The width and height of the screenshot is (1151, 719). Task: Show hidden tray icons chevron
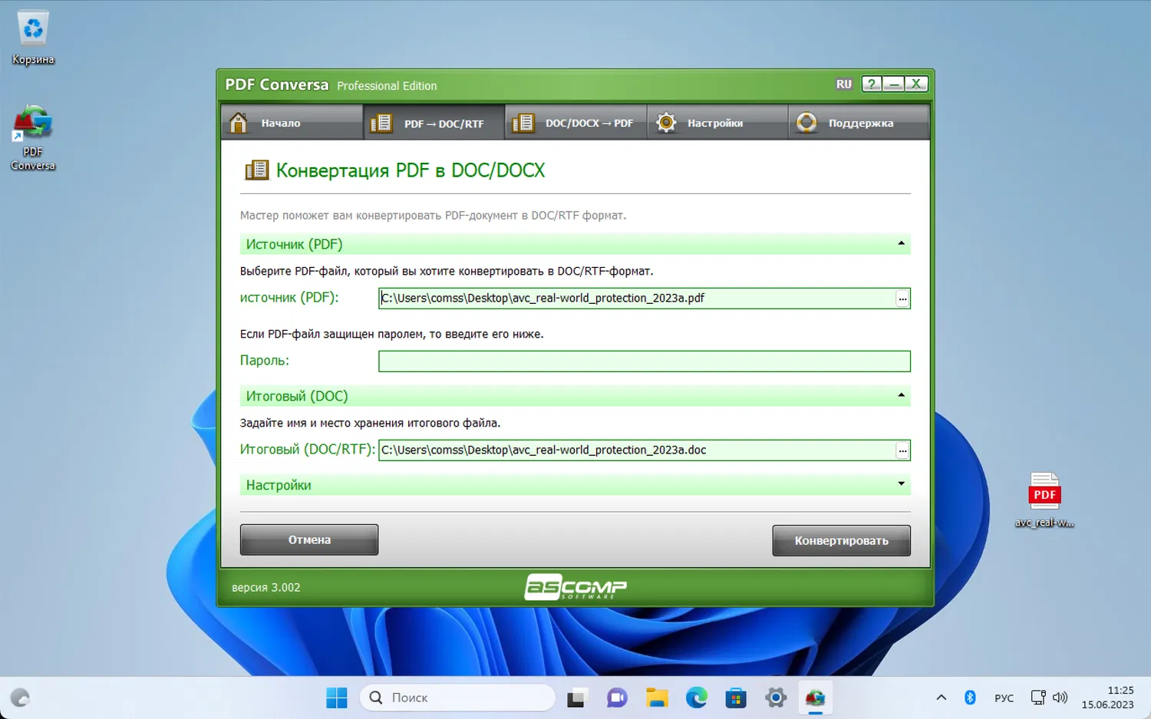coord(942,698)
